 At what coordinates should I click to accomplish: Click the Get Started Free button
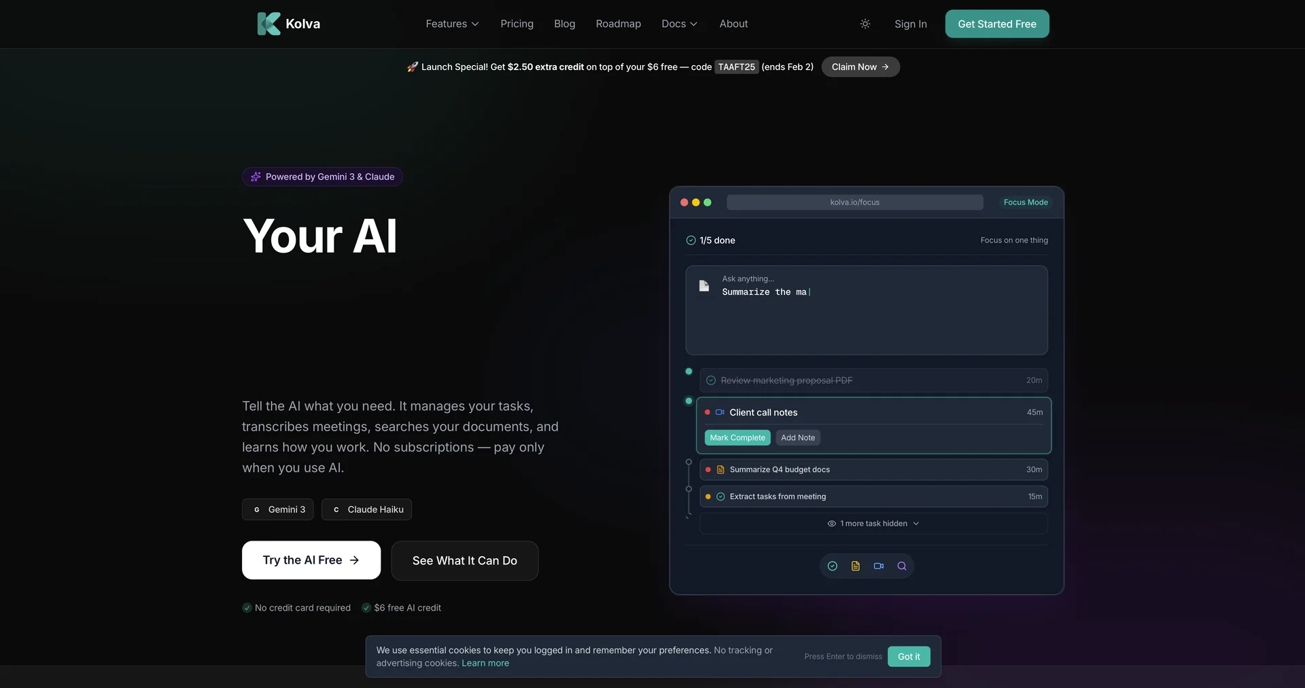pos(996,24)
